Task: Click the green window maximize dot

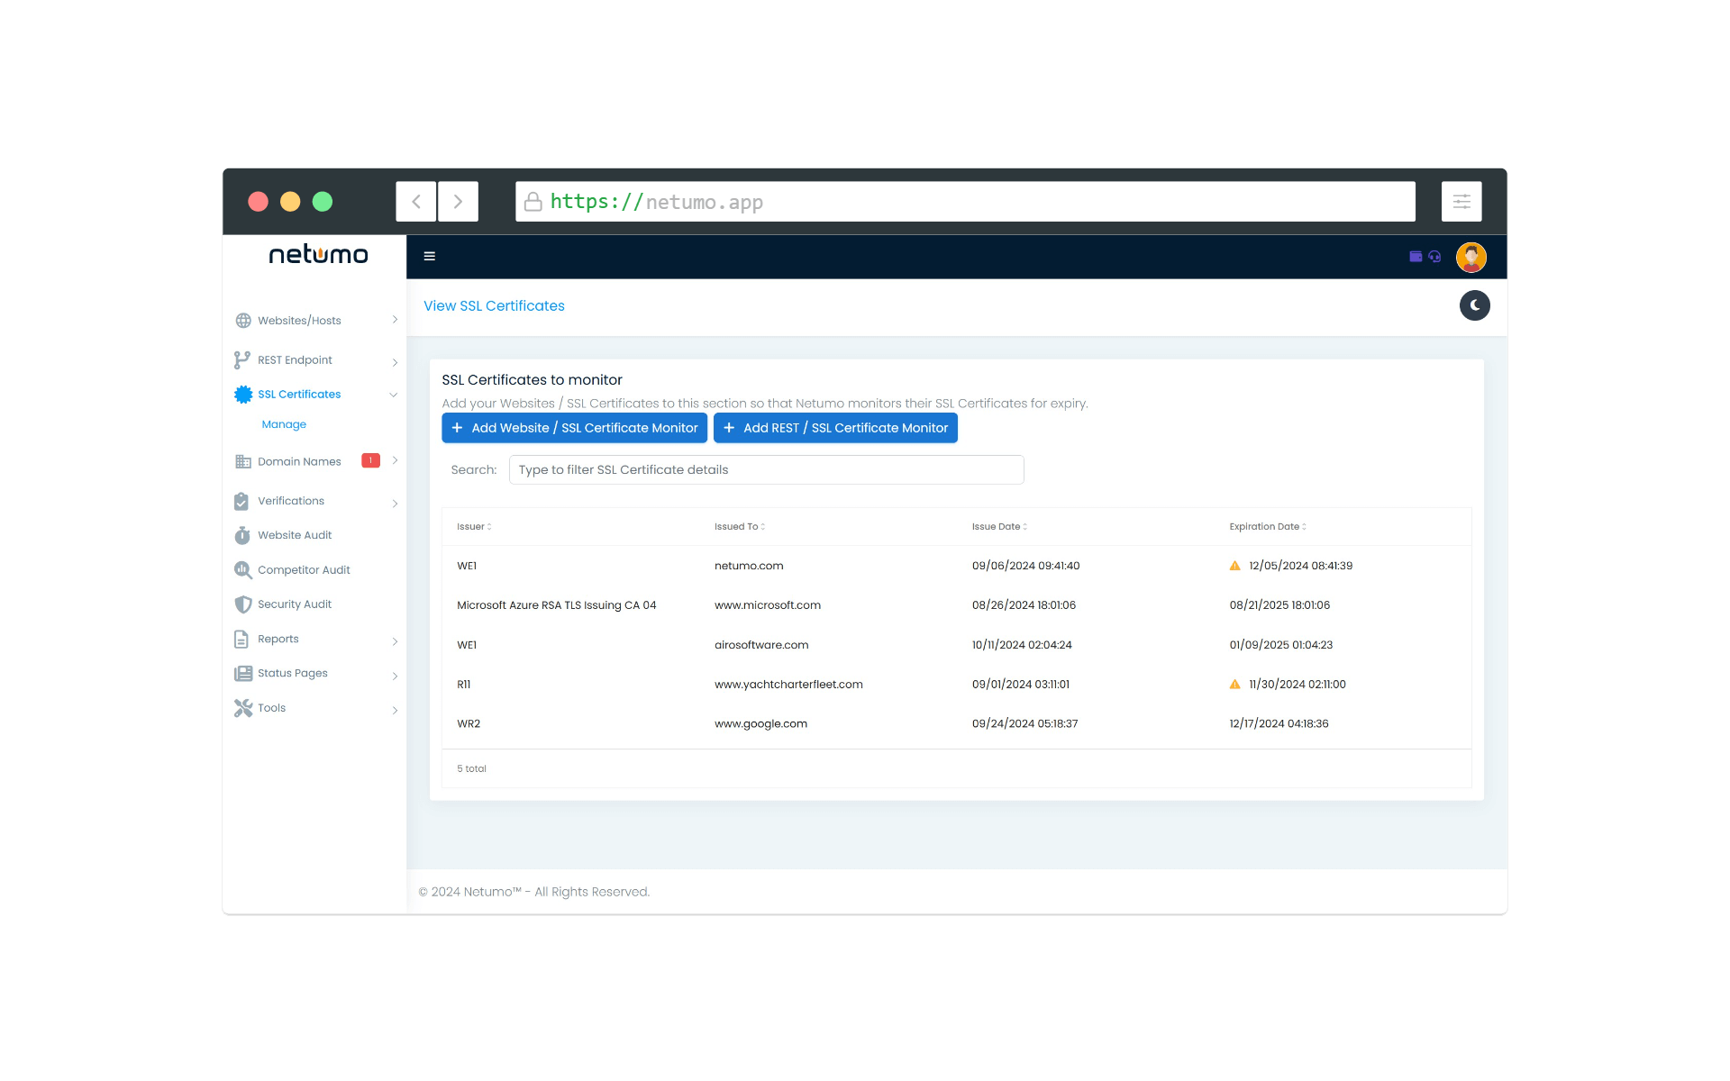Action: click(323, 202)
